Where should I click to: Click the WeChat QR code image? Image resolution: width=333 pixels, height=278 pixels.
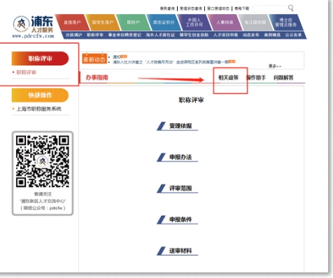(x=43, y=161)
